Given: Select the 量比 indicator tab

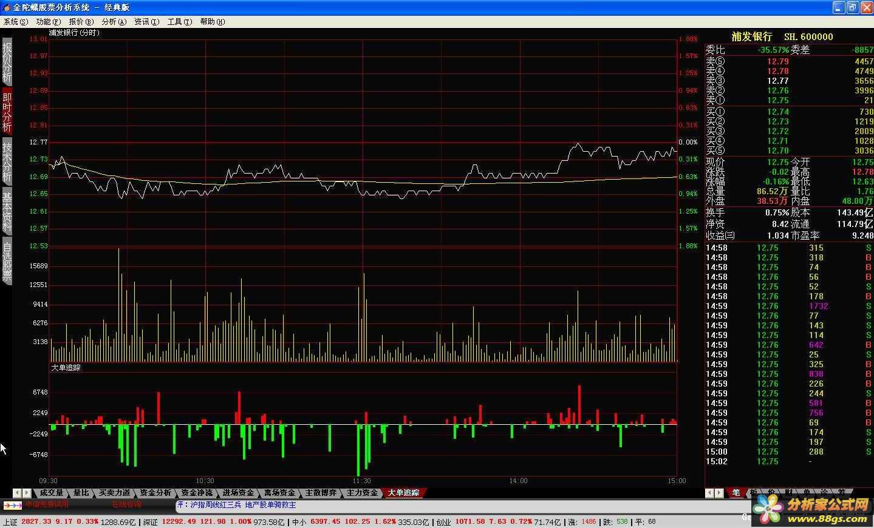Looking at the screenshot, I should coord(81,493).
